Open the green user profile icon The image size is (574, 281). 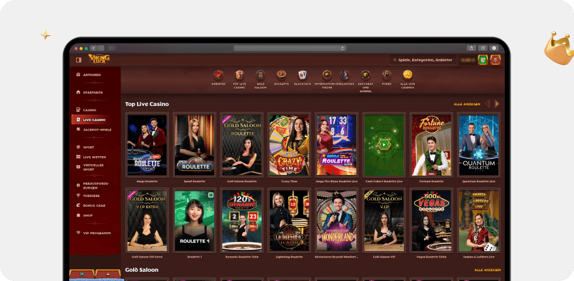(483, 60)
